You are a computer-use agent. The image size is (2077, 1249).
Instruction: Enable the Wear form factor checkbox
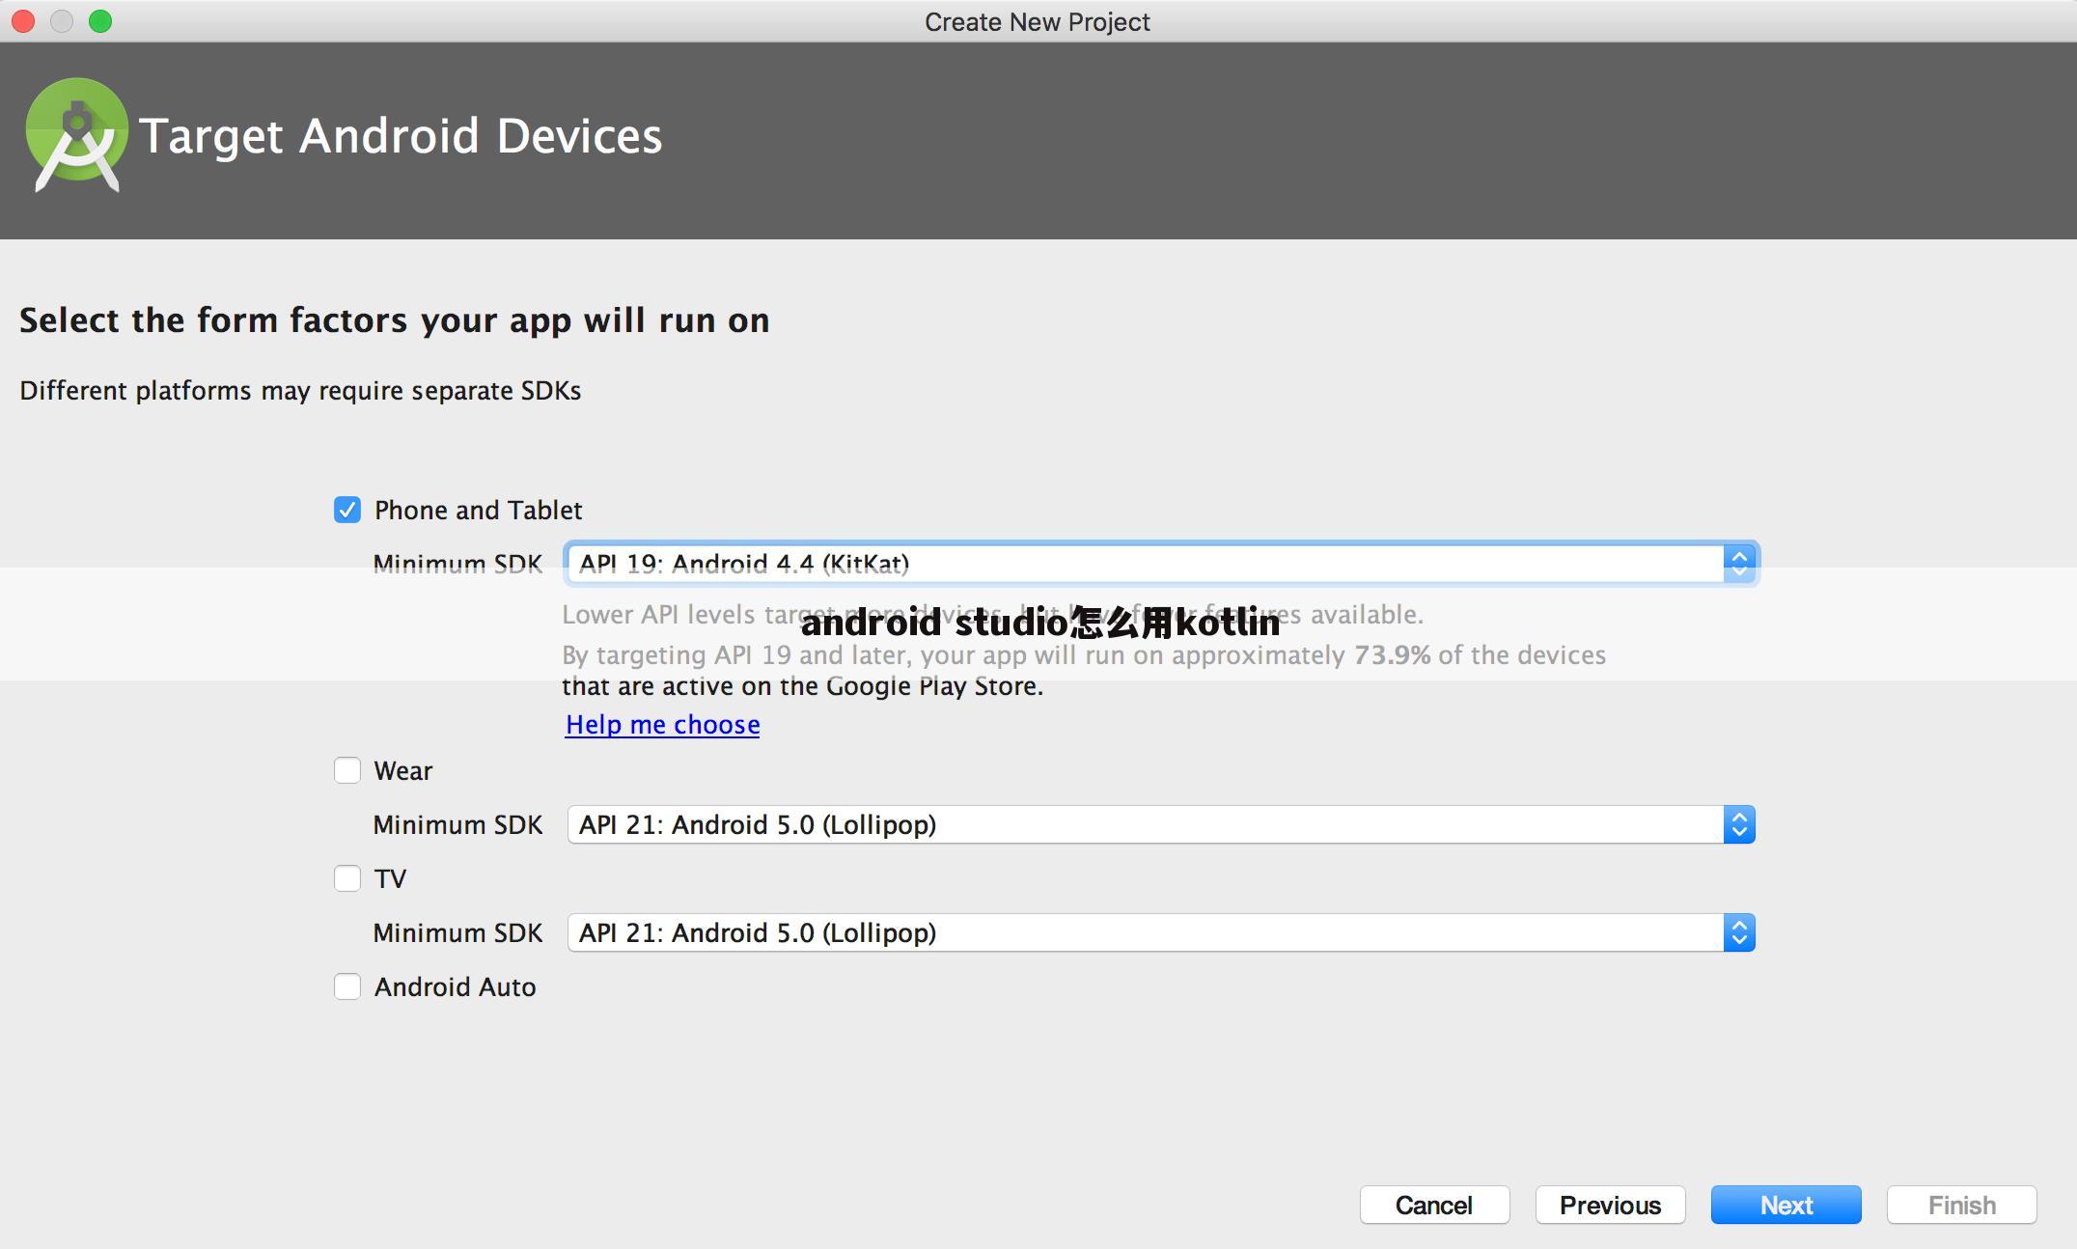tap(347, 770)
